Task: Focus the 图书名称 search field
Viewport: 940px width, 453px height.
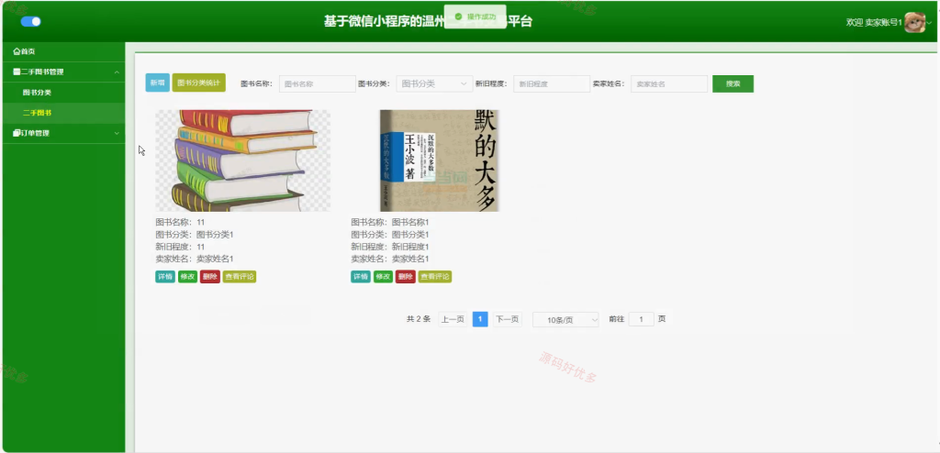Action: [318, 83]
